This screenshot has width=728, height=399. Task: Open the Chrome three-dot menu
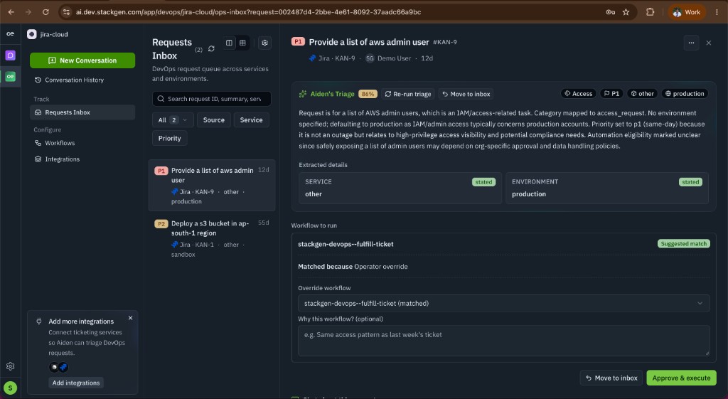click(x=717, y=12)
